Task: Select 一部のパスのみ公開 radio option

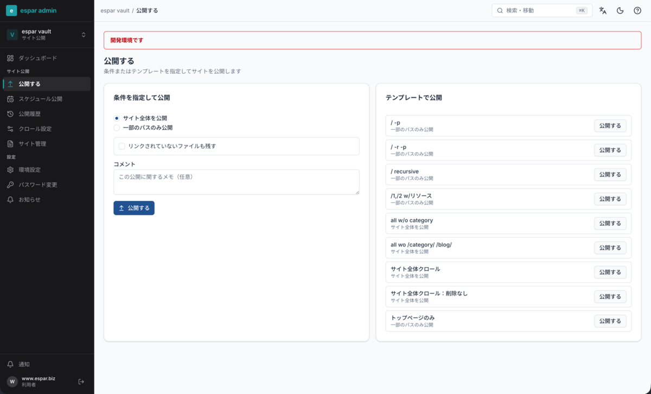Action: point(117,128)
